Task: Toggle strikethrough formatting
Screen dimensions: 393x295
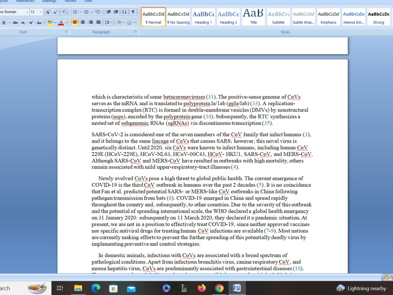Action: 15,22
